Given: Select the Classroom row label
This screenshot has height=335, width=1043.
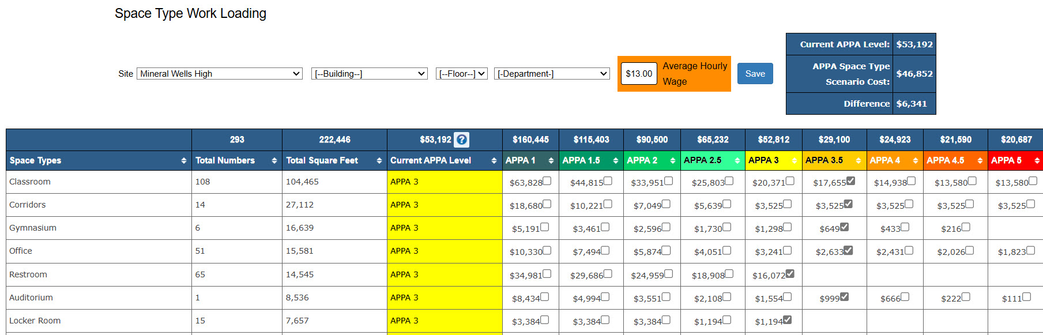Looking at the screenshot, I should [30, 182].
